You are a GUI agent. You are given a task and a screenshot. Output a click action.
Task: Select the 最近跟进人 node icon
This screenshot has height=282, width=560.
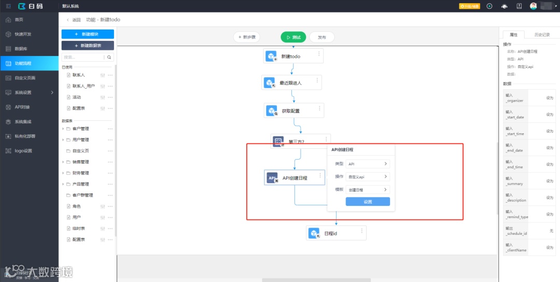(270, 83)
